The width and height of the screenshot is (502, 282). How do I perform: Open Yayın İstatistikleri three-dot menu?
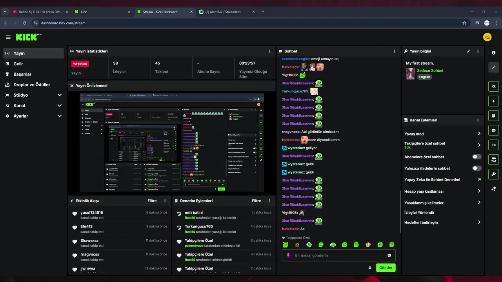[269, 51]
